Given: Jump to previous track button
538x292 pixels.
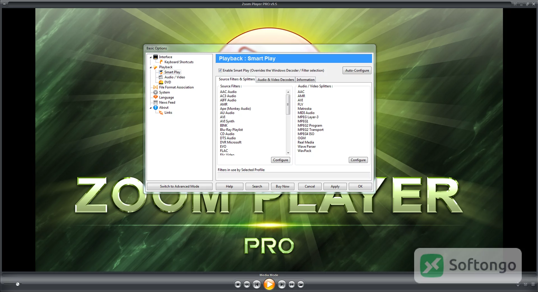Looking at the screenshot, I should [x=256, y=284].
